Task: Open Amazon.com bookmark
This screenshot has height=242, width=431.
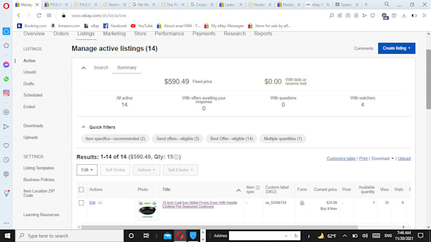Action: click(65, 26)
